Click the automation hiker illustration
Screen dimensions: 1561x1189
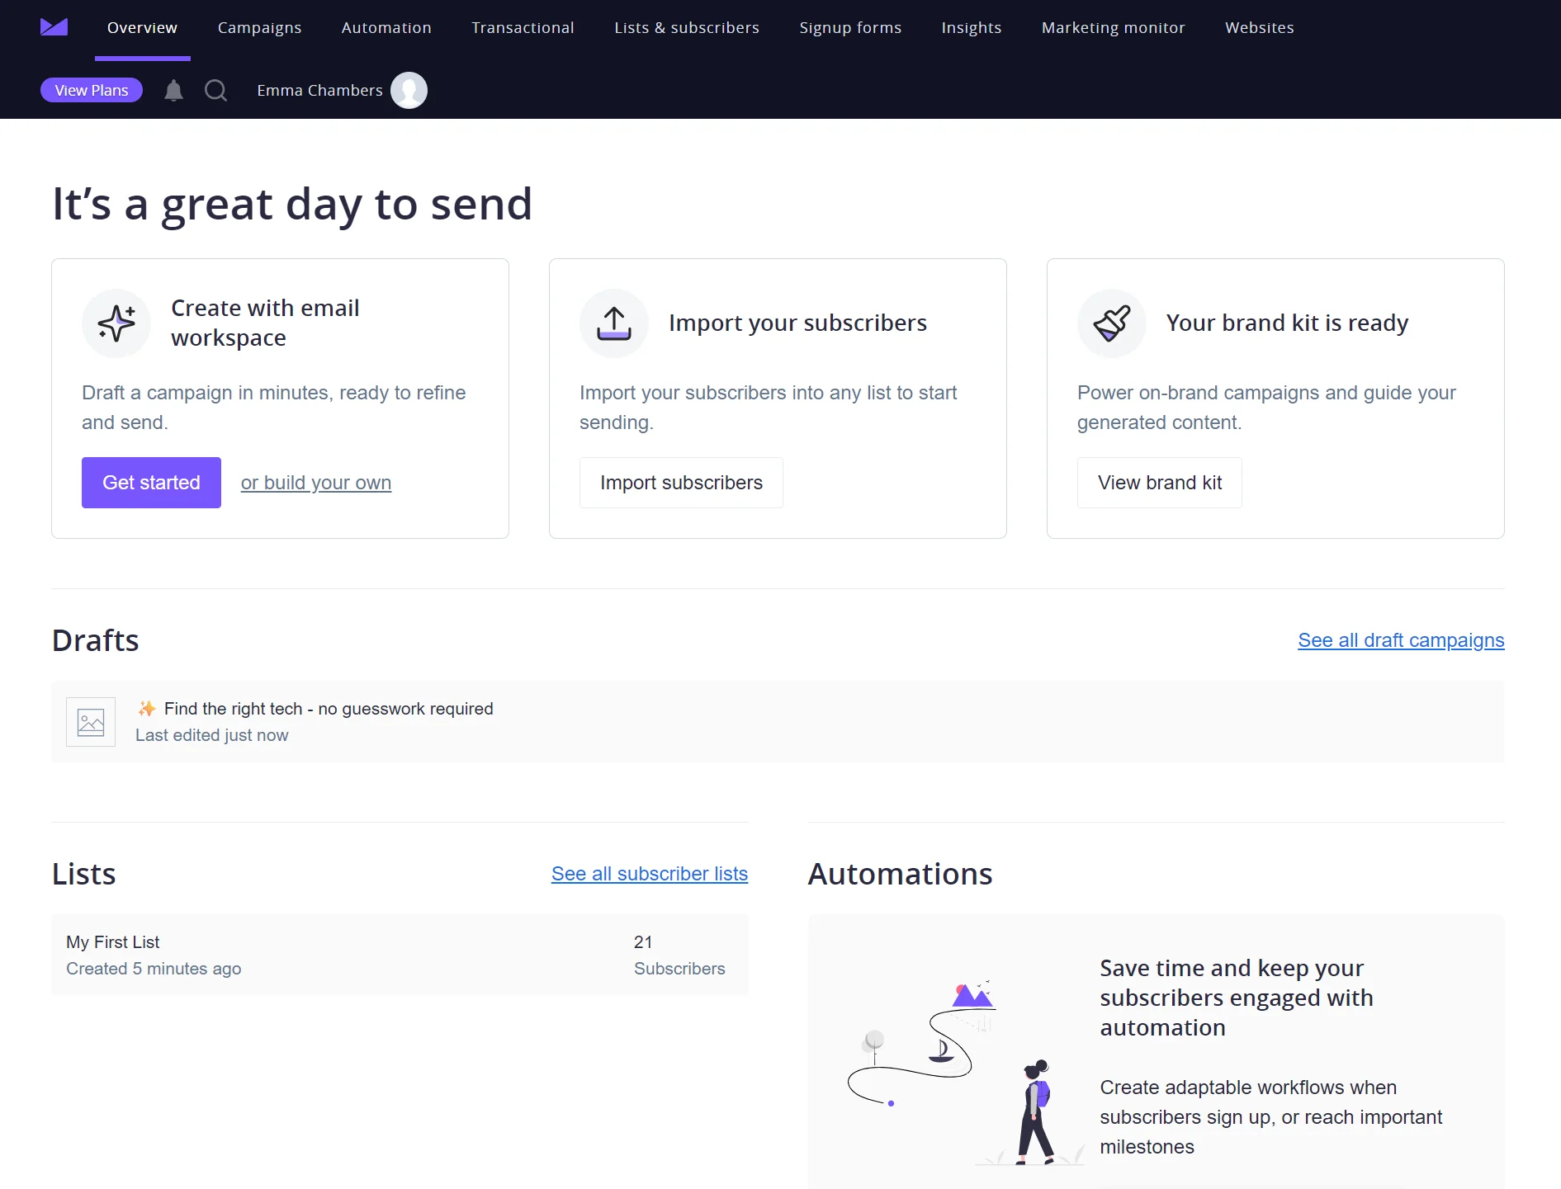click(x=966, y=1073)
